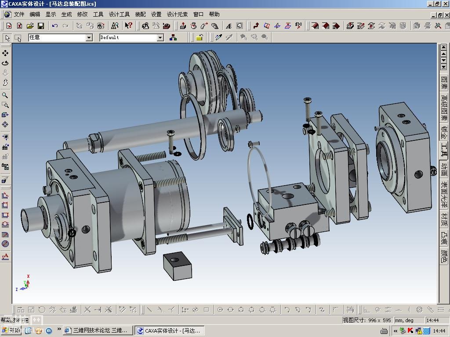Click the f(x) formula icon
The width and height of the screenshot is (450, 337).
click(298, 26)
